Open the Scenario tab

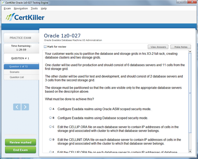[21, 72]
